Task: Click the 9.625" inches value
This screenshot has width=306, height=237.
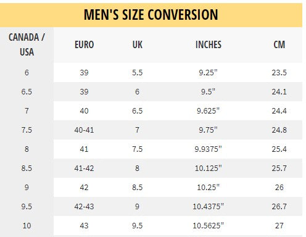Action: [208, 111]
